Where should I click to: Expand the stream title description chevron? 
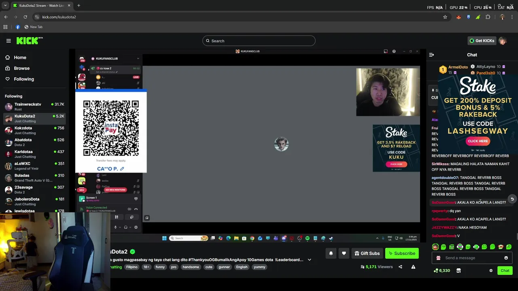[309, 260]
